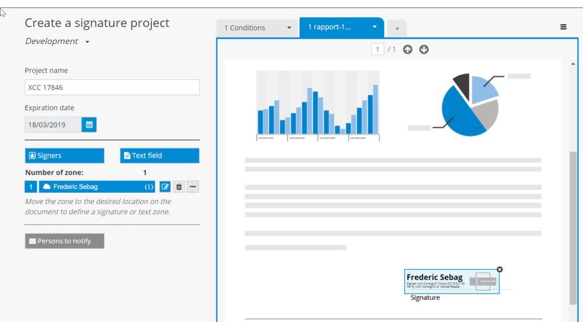This screenshot has height=322, width=583.
Task: Click the document vertical scrollbar thumb
Action: pyautogui.click(x=573, y=228)
